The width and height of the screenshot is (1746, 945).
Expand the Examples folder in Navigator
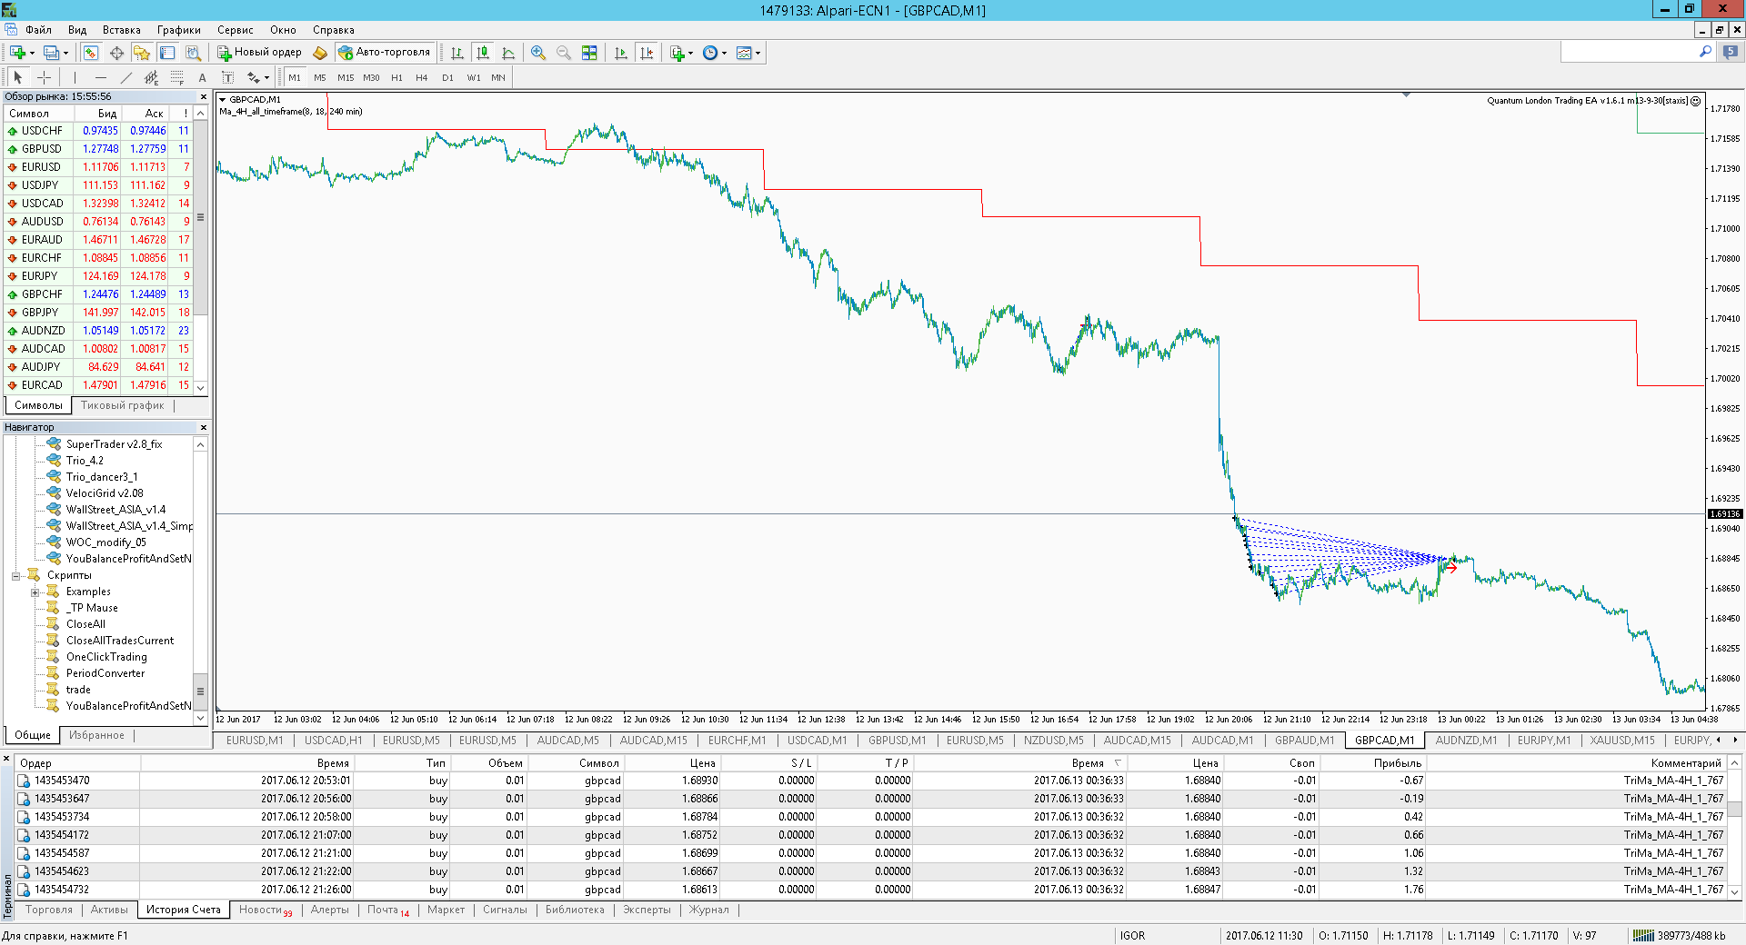pyautogui.click(x=35, y=592)
